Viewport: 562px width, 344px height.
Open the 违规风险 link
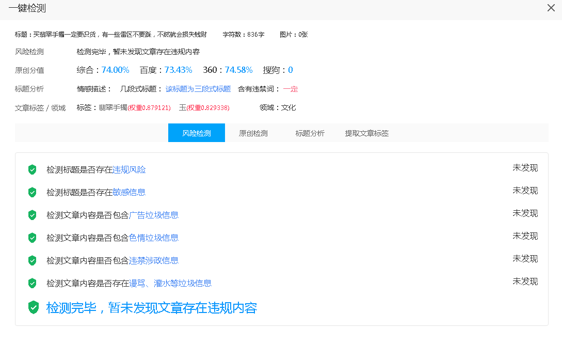pos(130,169)
